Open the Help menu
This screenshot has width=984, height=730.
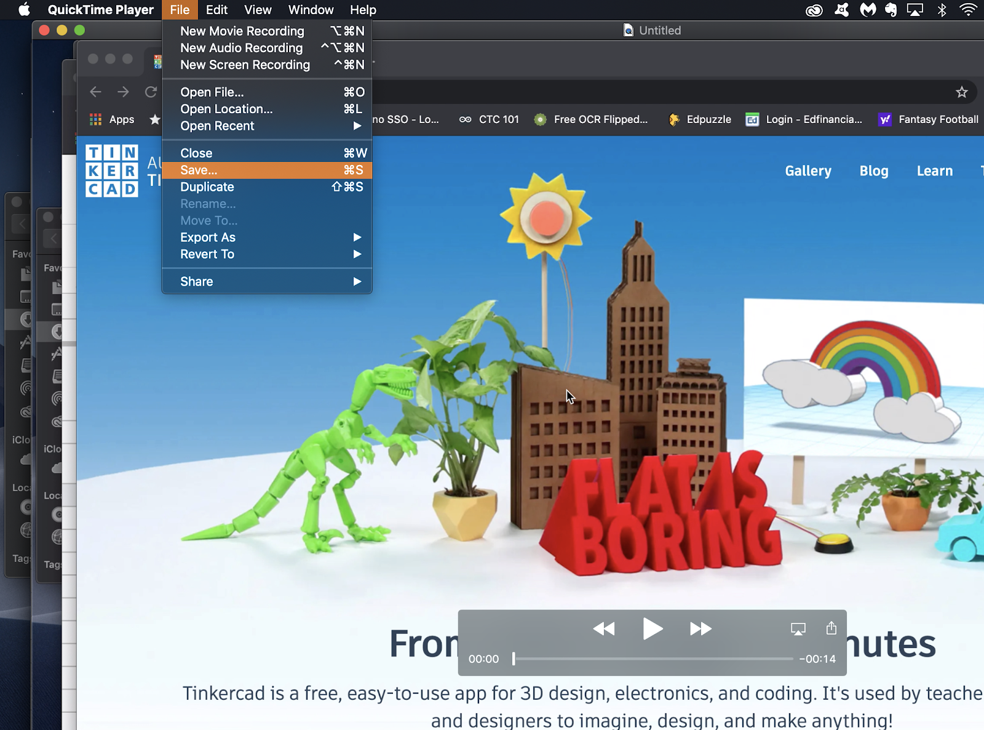click(363, 10)
